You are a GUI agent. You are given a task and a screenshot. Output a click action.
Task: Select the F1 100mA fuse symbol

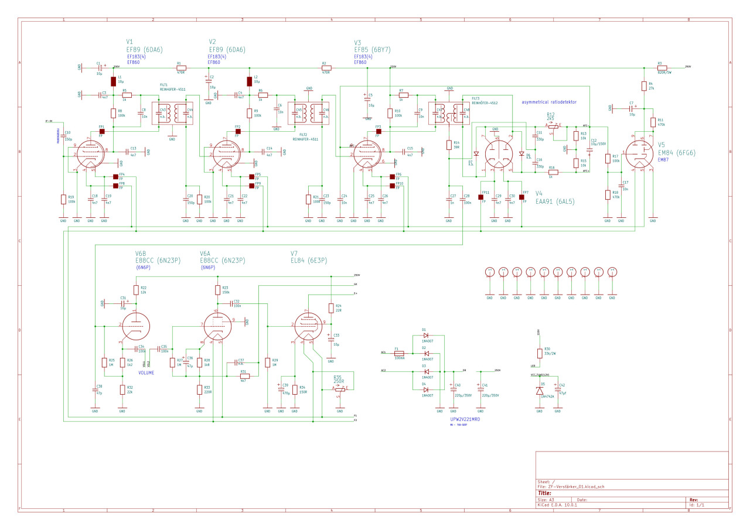(399, 353)
